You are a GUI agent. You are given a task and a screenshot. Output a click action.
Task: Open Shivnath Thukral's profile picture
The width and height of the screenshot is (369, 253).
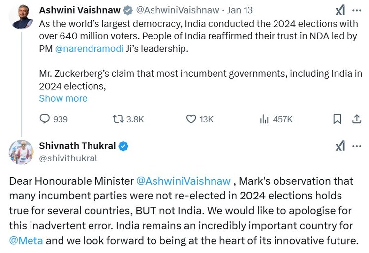21,152
